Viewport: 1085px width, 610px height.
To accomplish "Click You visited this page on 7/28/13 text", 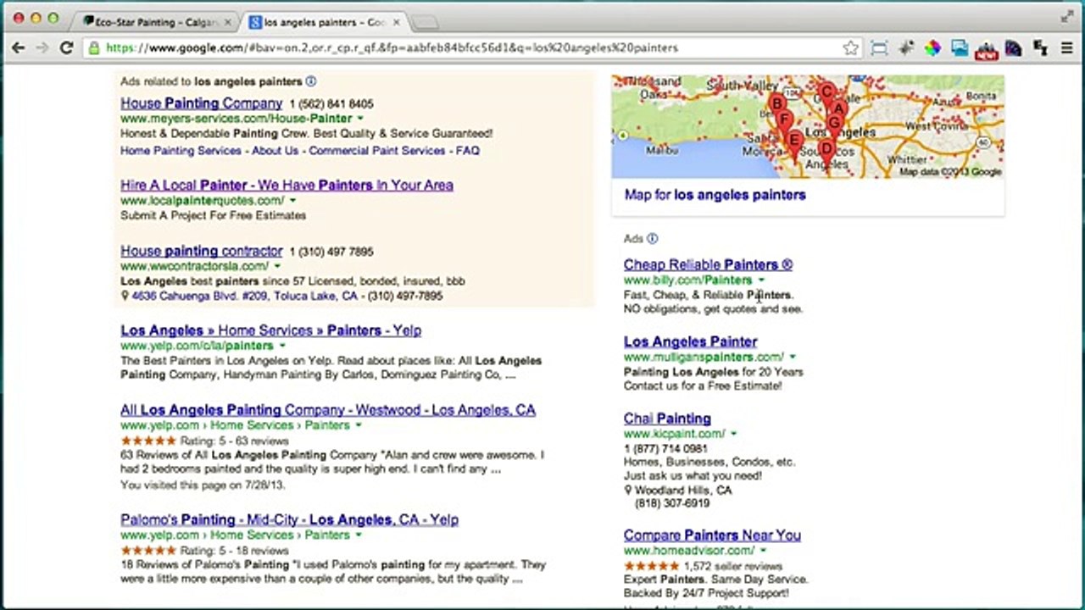I will [203, 485].
